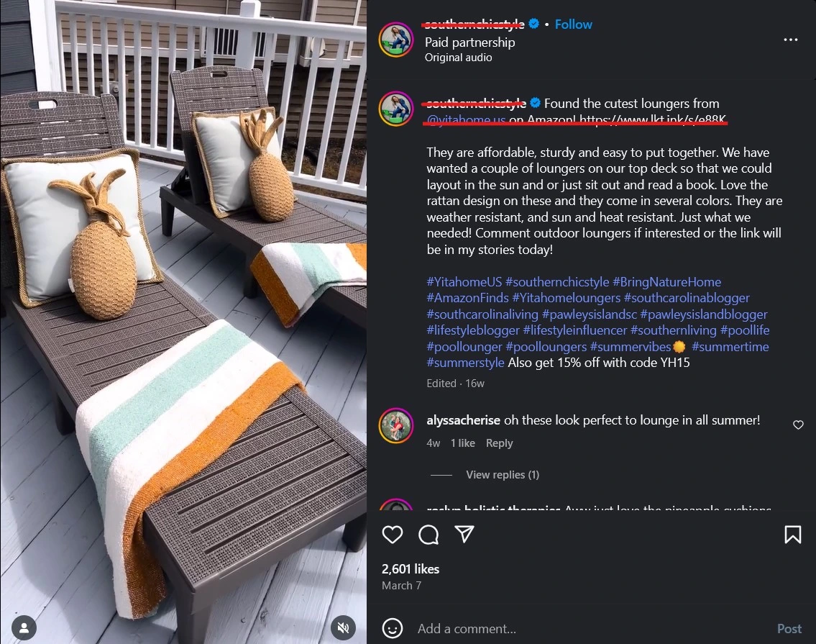Like alyssacherise's comment with the small heart
Image resolution: width=816 pixels, height=644 pixels.
tap(798, 425)
